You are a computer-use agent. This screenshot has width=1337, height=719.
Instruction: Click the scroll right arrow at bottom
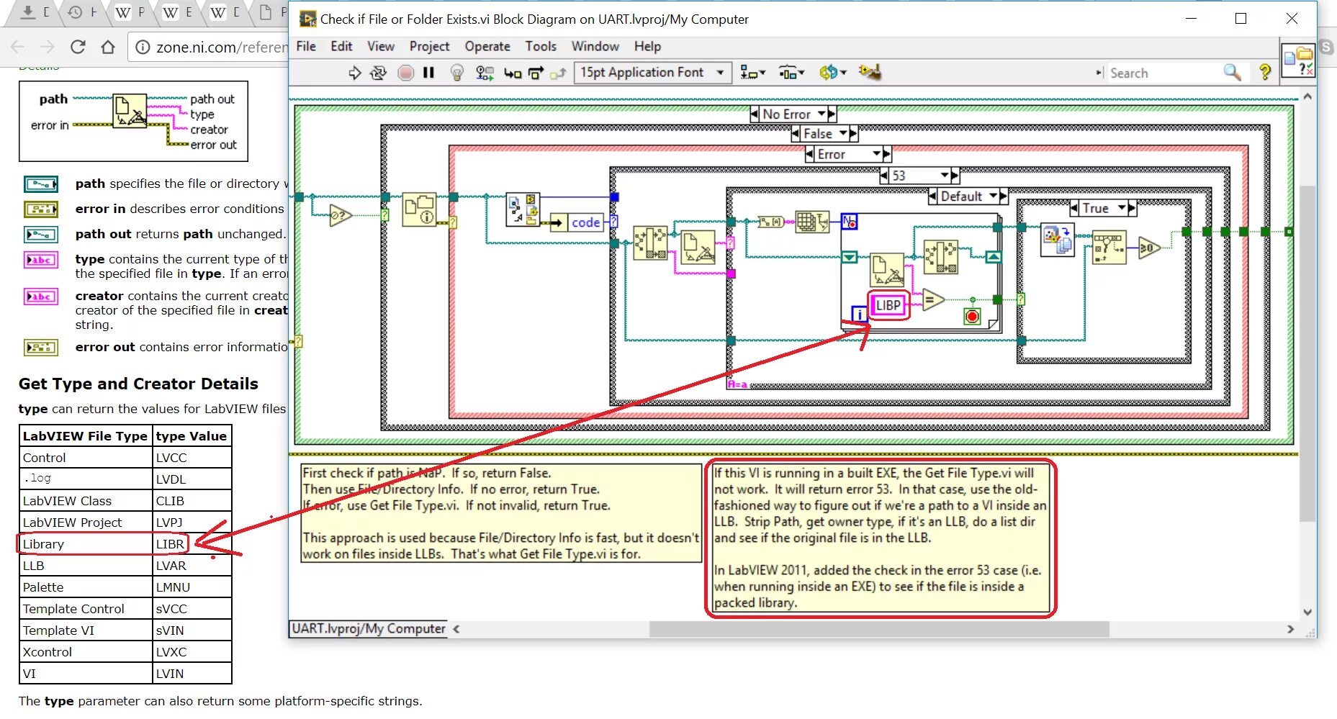pos(1290,629)
